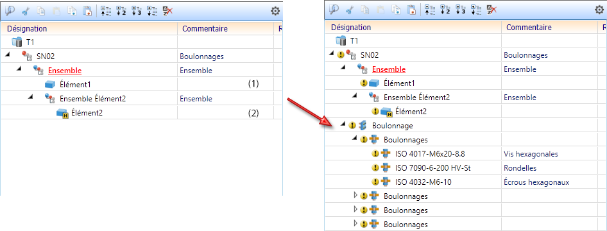Sort by Désignation column in the right panel
This screenshot has width=607, height=231.
pos(413,28)
